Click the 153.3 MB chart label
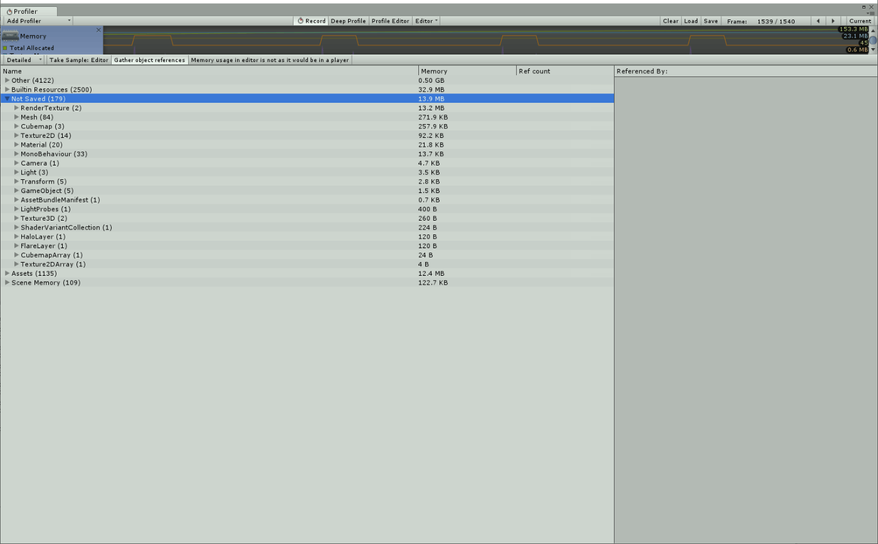The width and height of the screenshot is (878, 544). click(x=854, y=29)
